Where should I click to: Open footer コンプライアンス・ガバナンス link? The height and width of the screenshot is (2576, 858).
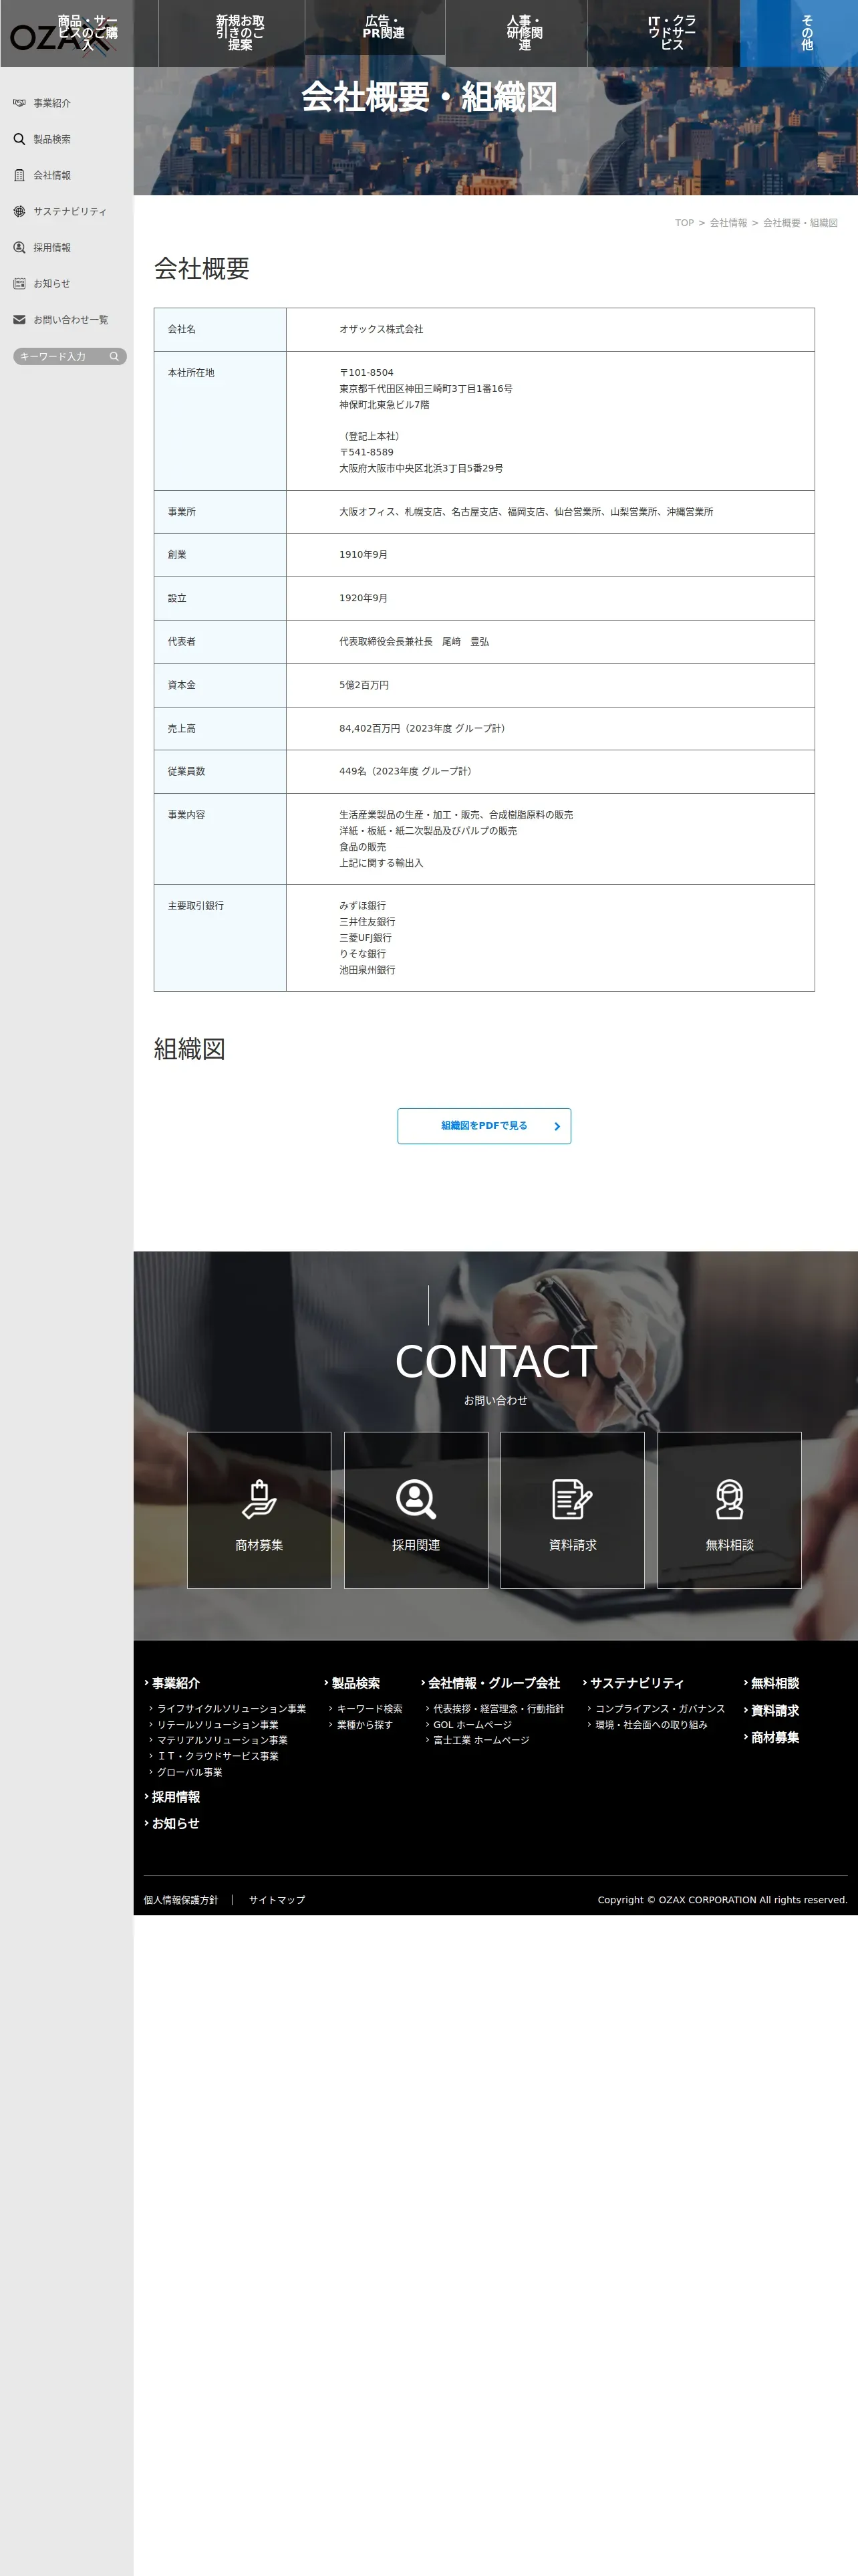tap(660, 1709)
